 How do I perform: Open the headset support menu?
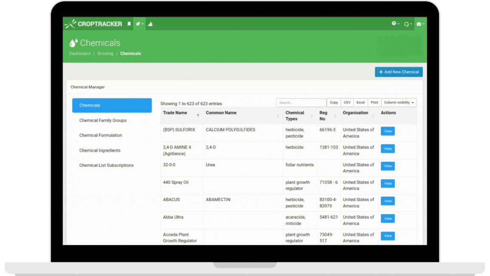407,24
